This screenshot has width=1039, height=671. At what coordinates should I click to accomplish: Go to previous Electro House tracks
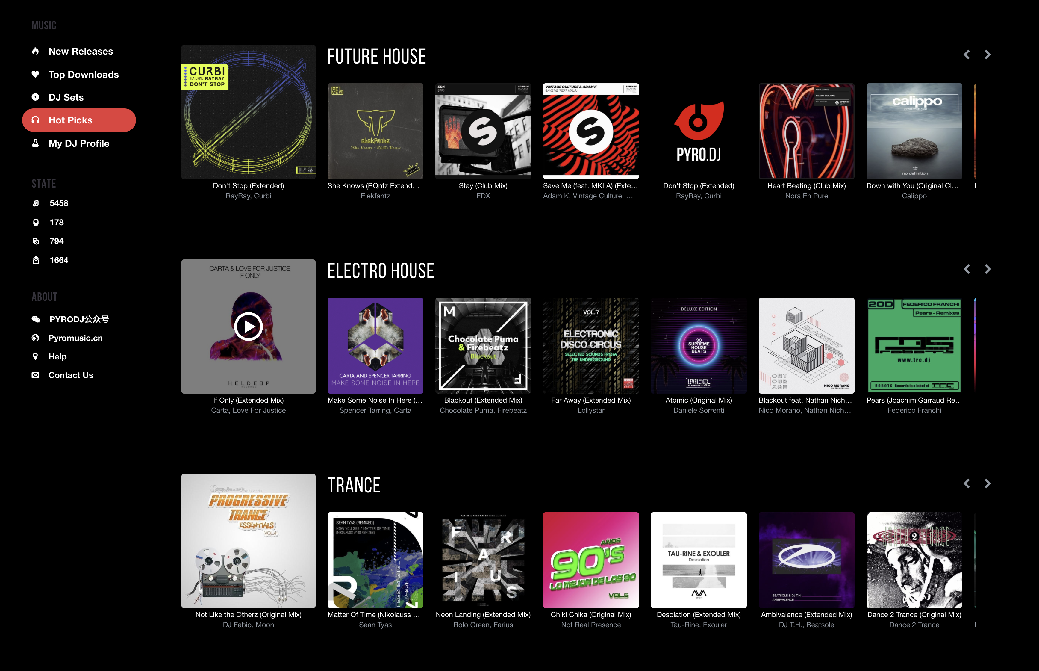pyautogui.click(x=967, y=269)
